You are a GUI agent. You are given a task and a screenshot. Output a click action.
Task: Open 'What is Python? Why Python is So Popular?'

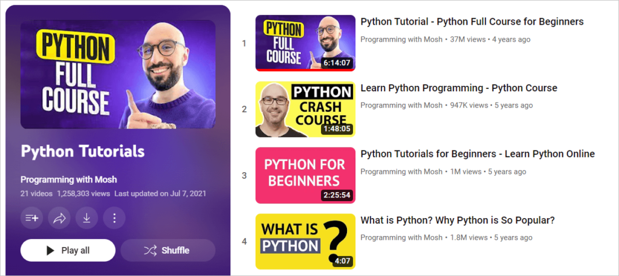tap(457, 220)
